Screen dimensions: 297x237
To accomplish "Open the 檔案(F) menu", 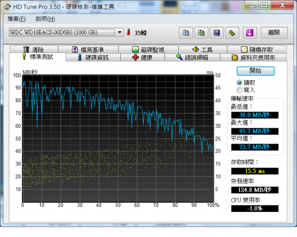I will click(17, 19).
